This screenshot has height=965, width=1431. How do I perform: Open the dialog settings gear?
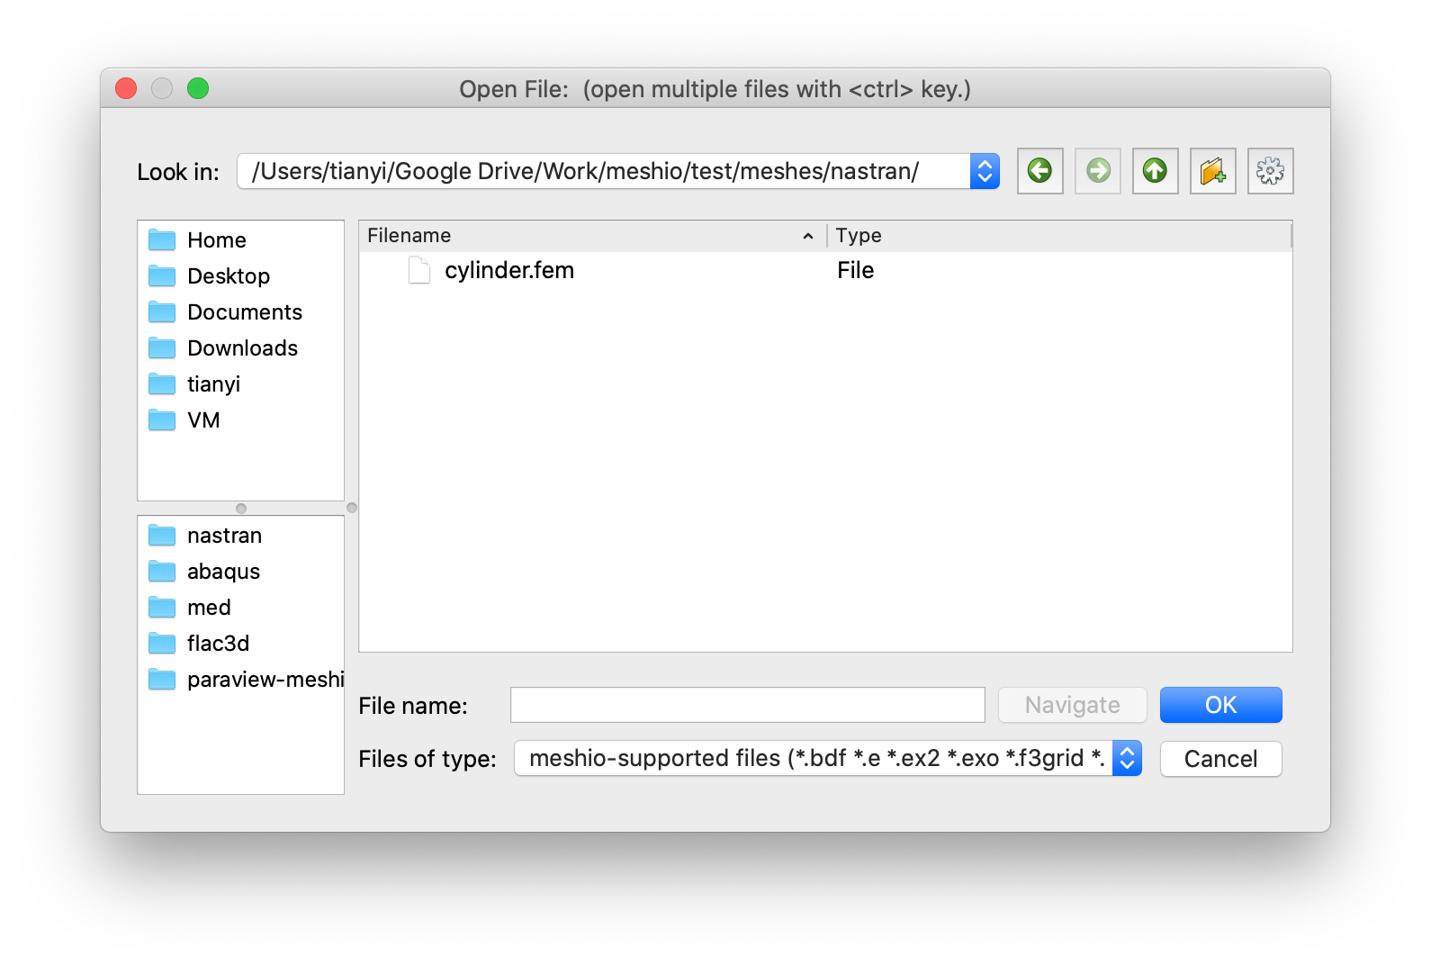[1271, 171]
